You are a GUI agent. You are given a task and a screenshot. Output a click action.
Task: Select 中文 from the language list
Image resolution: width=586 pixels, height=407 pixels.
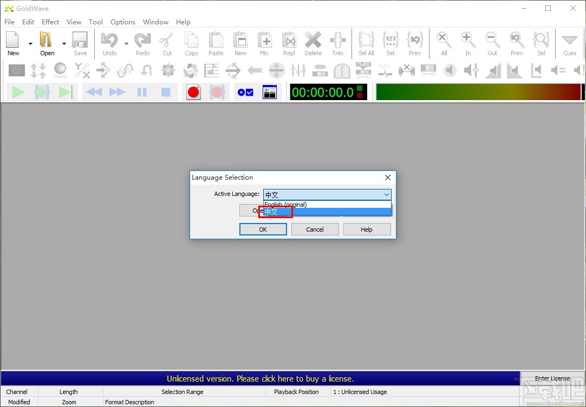pyautogui.click(x=327, y=212)
